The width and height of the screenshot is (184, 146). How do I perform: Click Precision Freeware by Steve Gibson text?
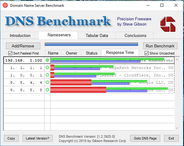[x=134, y=22]
